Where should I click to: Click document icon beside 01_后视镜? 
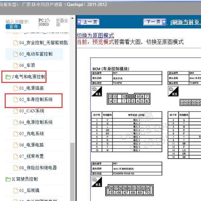tap(16, 191)
